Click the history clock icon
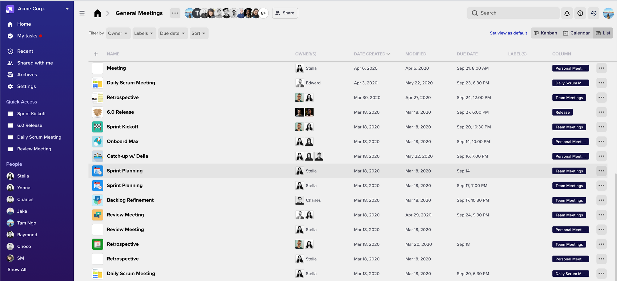The width and height of the screenshot is (617, 281). coord(594,13)
